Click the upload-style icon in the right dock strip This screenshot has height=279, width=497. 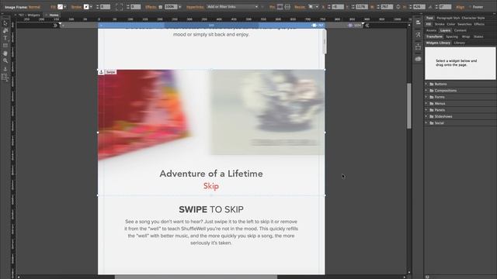(x=418, y=46)
